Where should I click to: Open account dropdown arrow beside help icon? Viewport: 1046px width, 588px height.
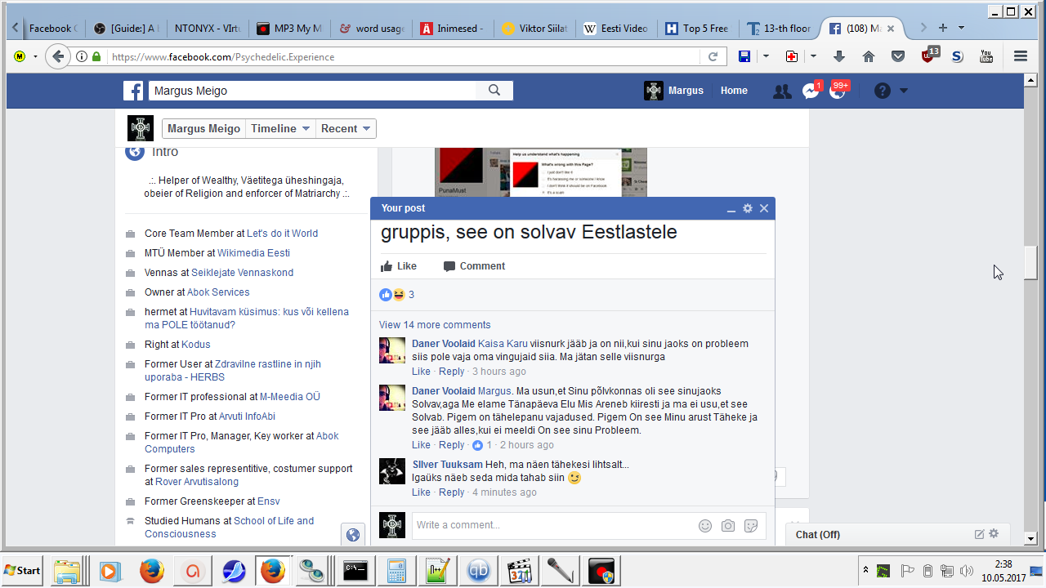[x=904, y=91]
